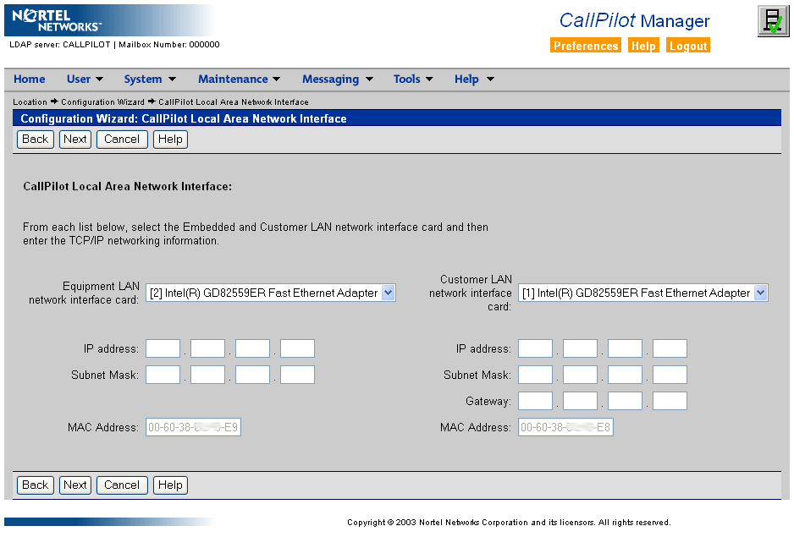Click third octet of Customer LAN IP address
Screen dimensions: 794x537
(x=625, y=348)
